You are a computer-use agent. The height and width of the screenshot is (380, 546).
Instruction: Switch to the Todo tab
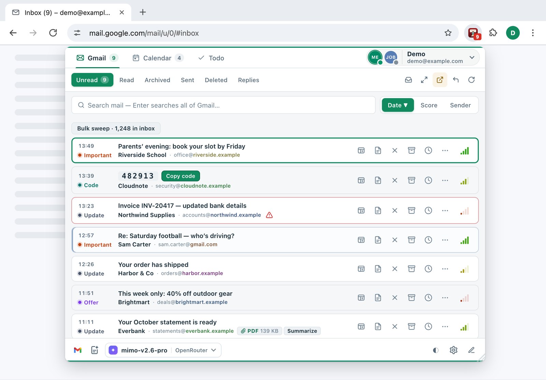pyautogui.click(x=211, y=58)
